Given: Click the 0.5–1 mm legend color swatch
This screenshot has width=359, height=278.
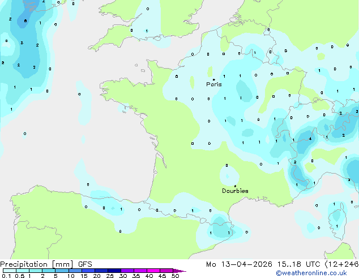Looking at the screenshot, I should click(23, 271).
